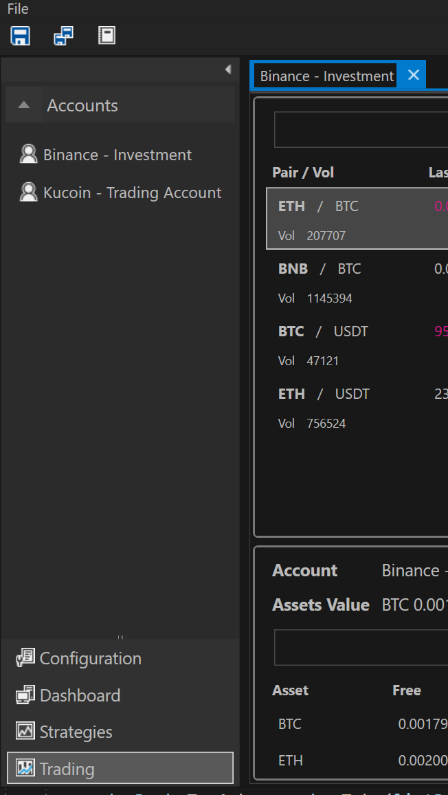Click the asset filter input field
The height and width of the screenshot is (795, 448).
point(361,647)
